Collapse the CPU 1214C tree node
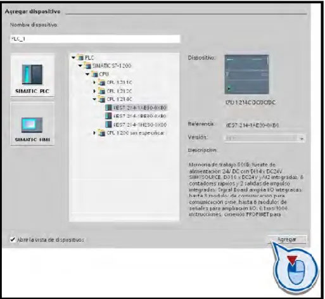Viewport: 325px width, 299px height. click(x=94, y=99)
